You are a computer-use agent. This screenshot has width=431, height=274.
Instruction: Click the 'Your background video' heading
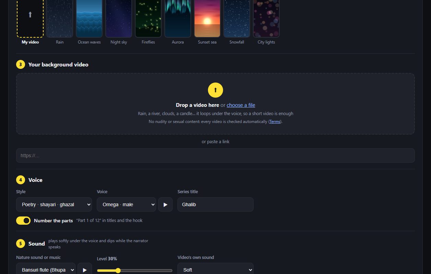click(x=58, y=64)
